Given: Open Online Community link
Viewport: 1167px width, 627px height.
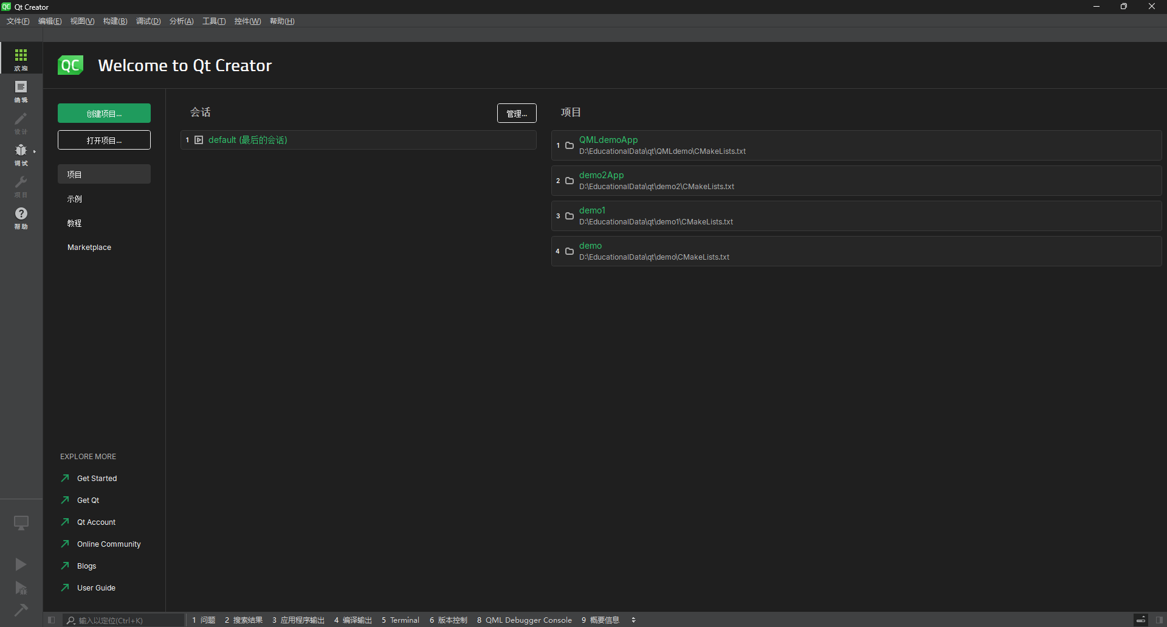Looking at the screenshot, I should (109, 544).
